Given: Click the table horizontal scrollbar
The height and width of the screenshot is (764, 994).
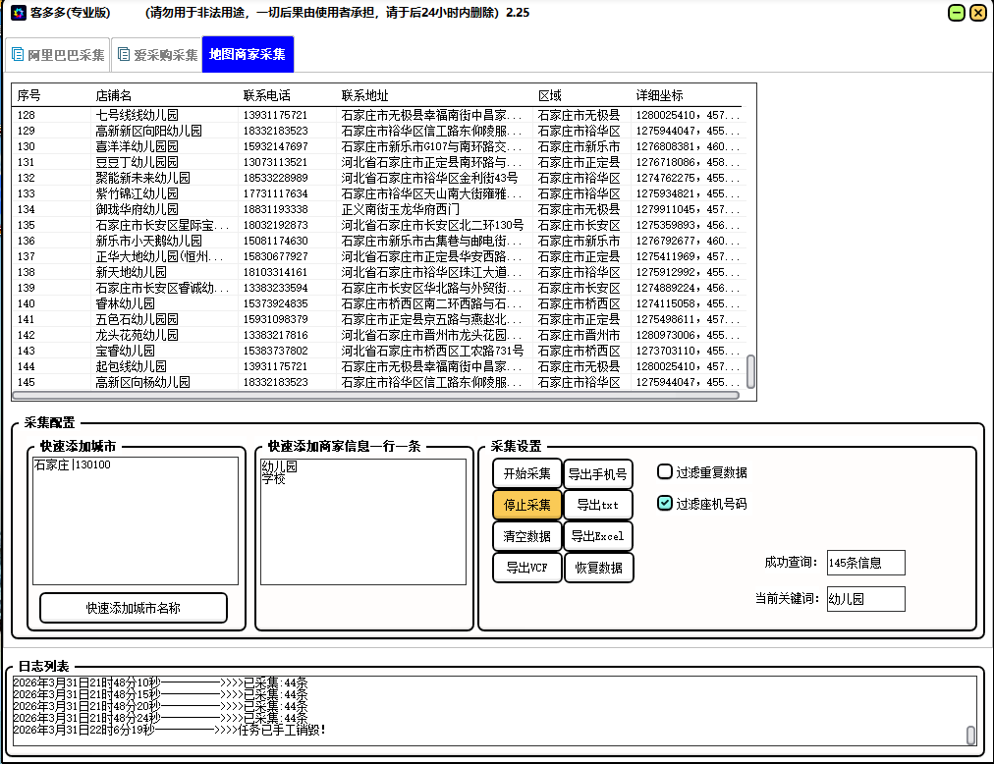Looking at the screenshot, I should [374, 396].
